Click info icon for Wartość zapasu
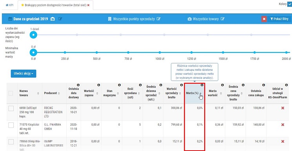292x151 pixels. coord(99,85)
